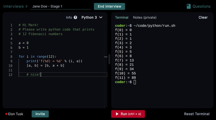The height and width of the screenshot is (120, 216).
Task: Click the panel divider handle between editor and terminal
Action: point(109,59)
